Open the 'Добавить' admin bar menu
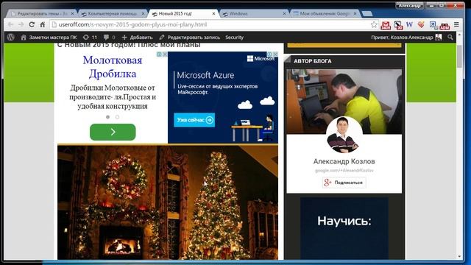 click(138, 38)
